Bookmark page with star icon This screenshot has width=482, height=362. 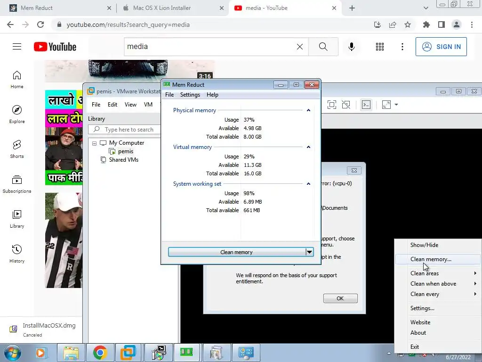[408, 25]
